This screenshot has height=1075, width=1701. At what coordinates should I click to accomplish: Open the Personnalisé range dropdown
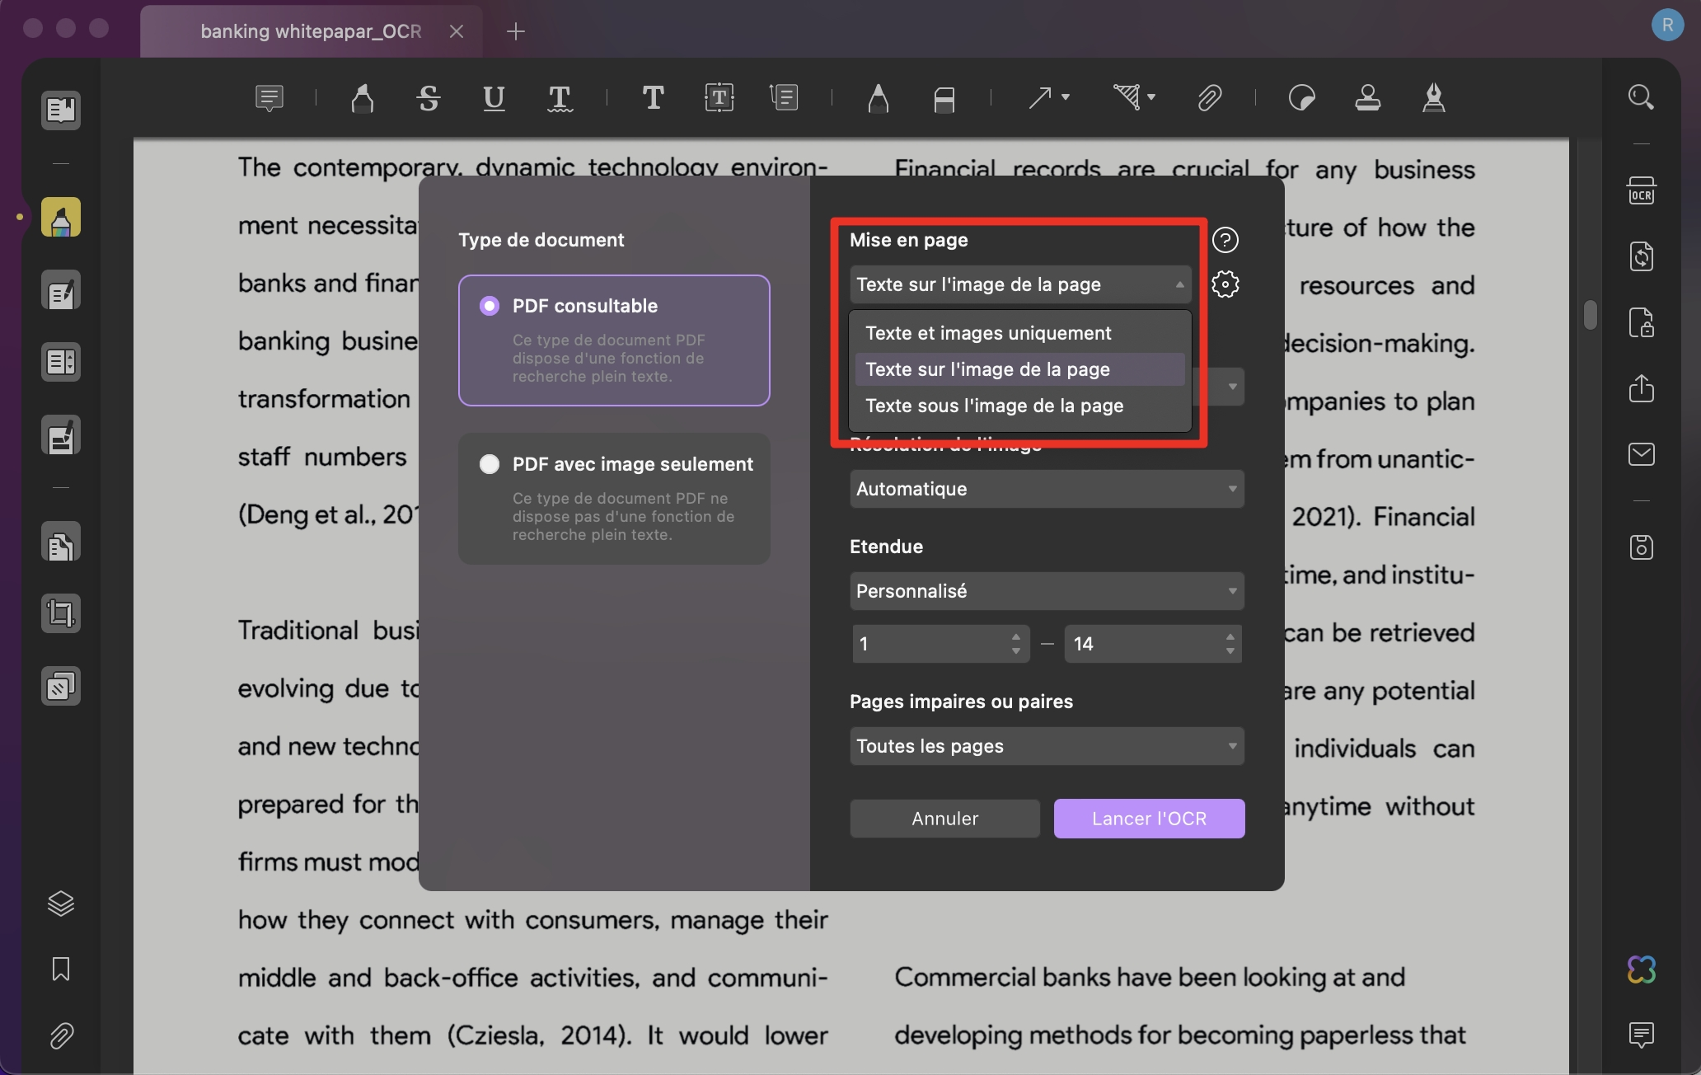pyautogui.click(x=1047, y=591)
